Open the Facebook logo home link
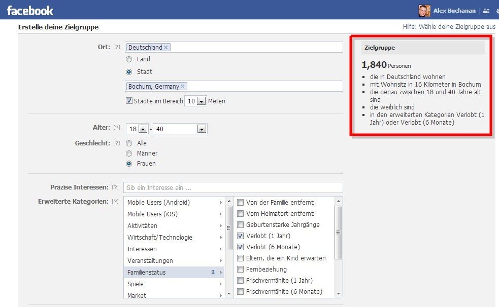The width and height of the screenshot is (499, 307). (x=30, y=11)
